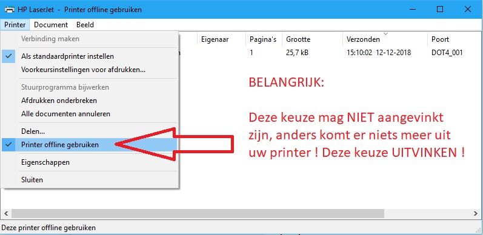This screenshot has width=483, height=235.
Task: Sort by the 'Pagina's' column header
Action: pyautogui.click(x=264, y=39)
